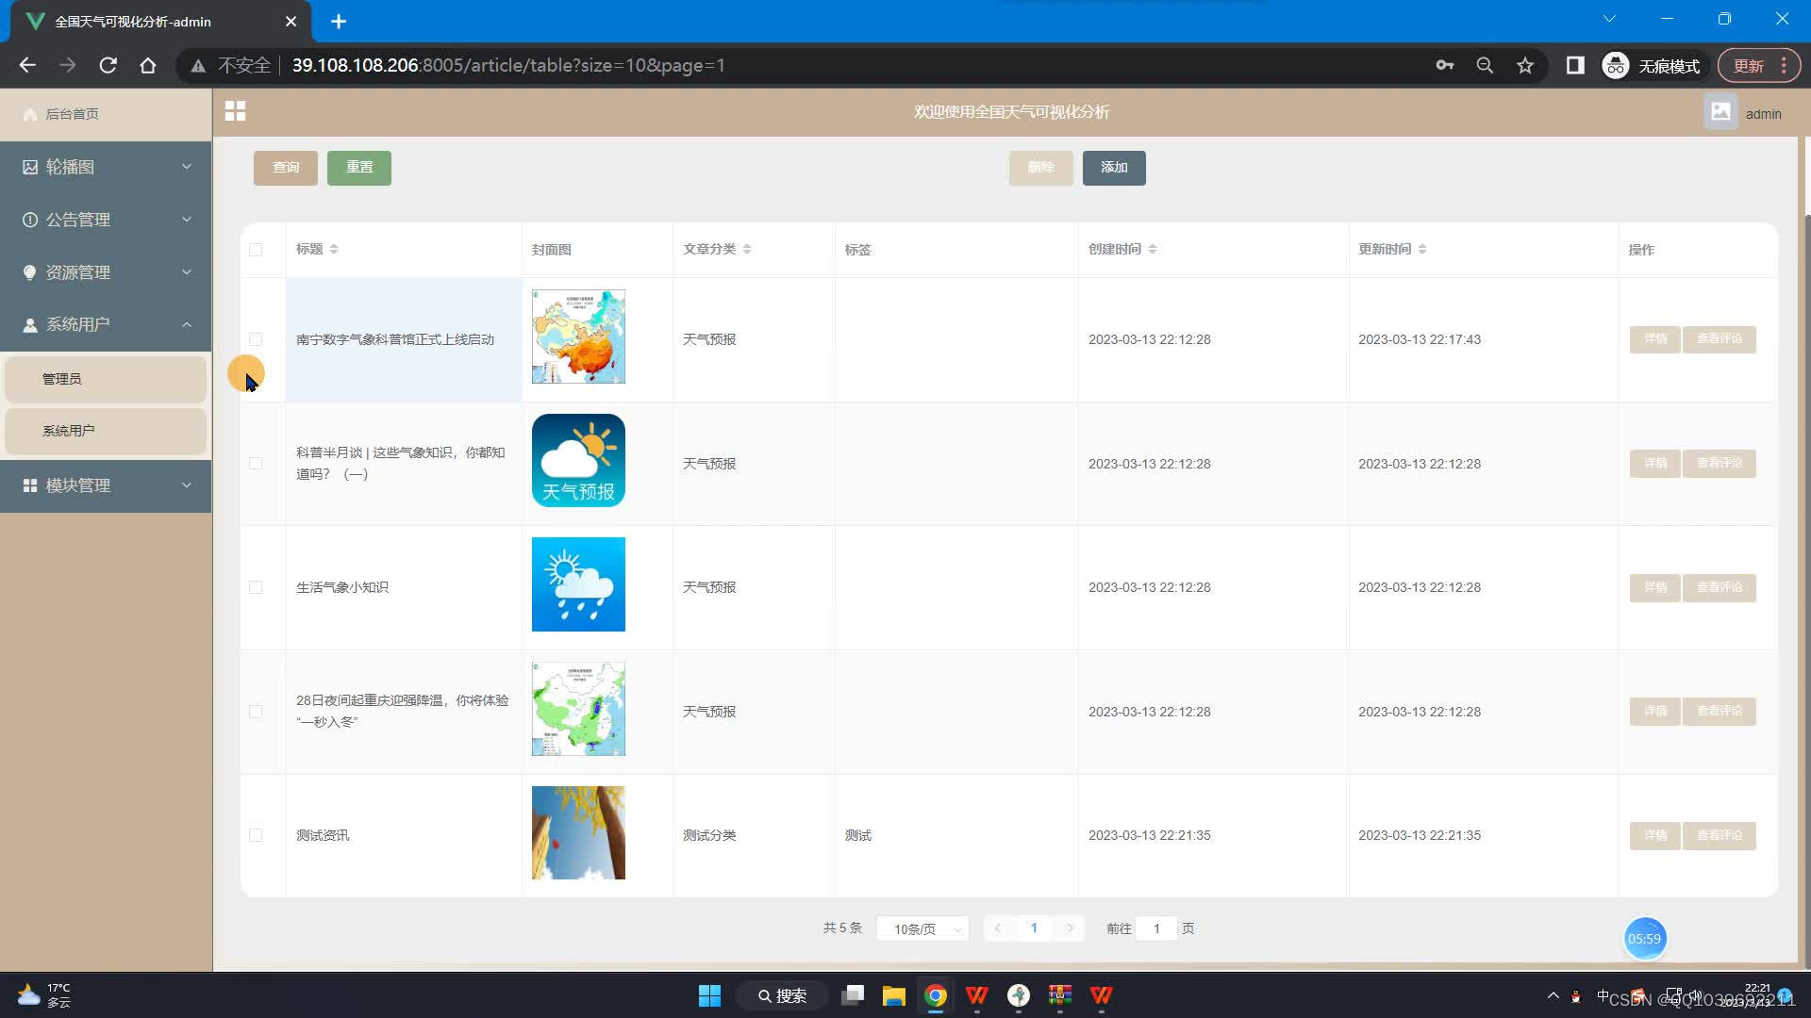This screenshot has height=1018, width=1811.
Task: Select the 28日夜间起重庆 row checkbox
Action: coord(256,712)
